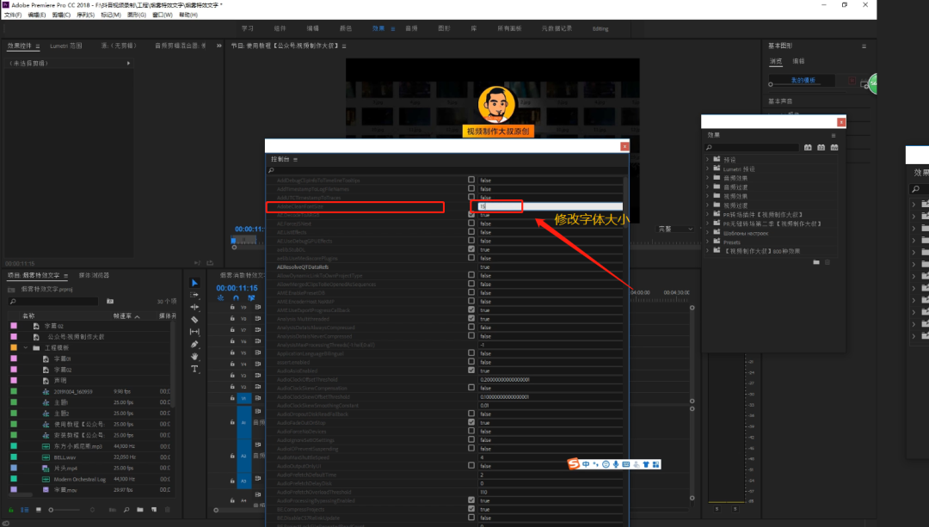
Task: Click the AdobeCleanFontSize value input field
Action: 551,206
